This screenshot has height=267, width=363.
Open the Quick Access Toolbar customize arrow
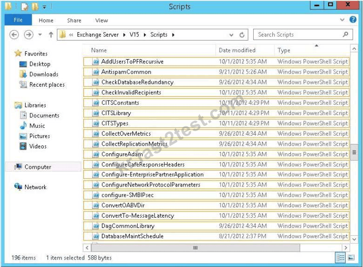(44, 7)
